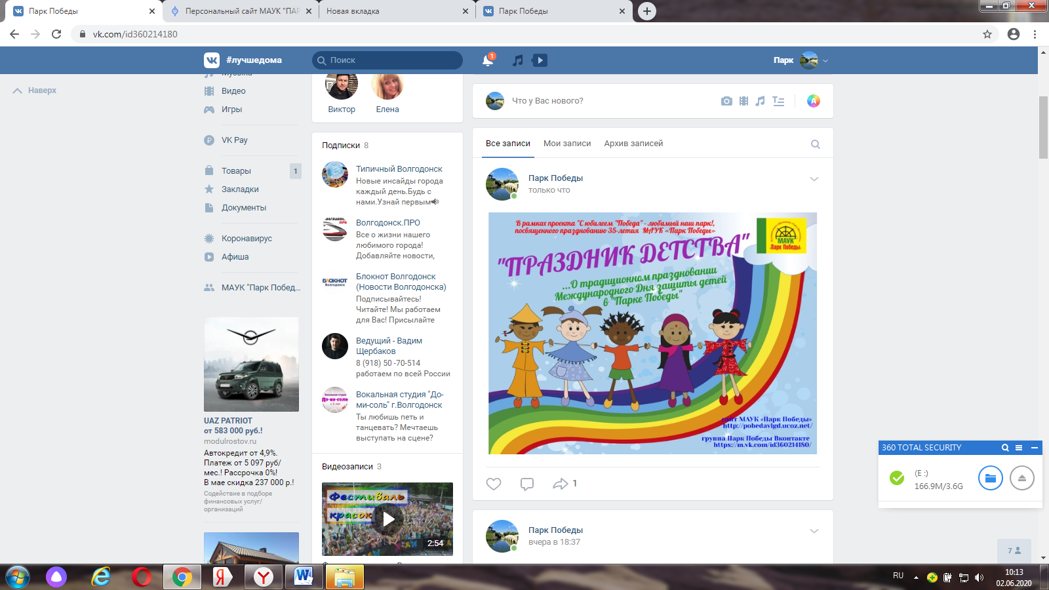
Task: Switch to the Новая вкладка browser tab
Action: pos(397,11)
